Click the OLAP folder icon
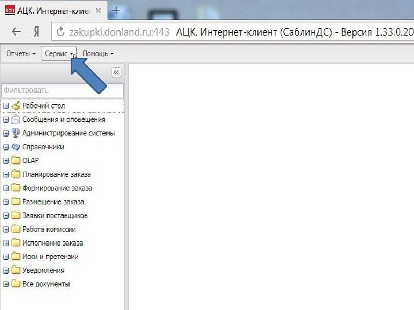 click(16, 160)
